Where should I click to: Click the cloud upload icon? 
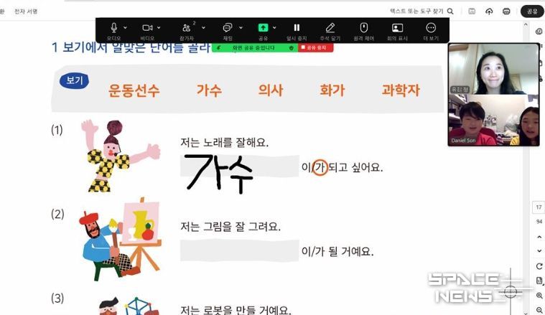[x=489, y=11]
